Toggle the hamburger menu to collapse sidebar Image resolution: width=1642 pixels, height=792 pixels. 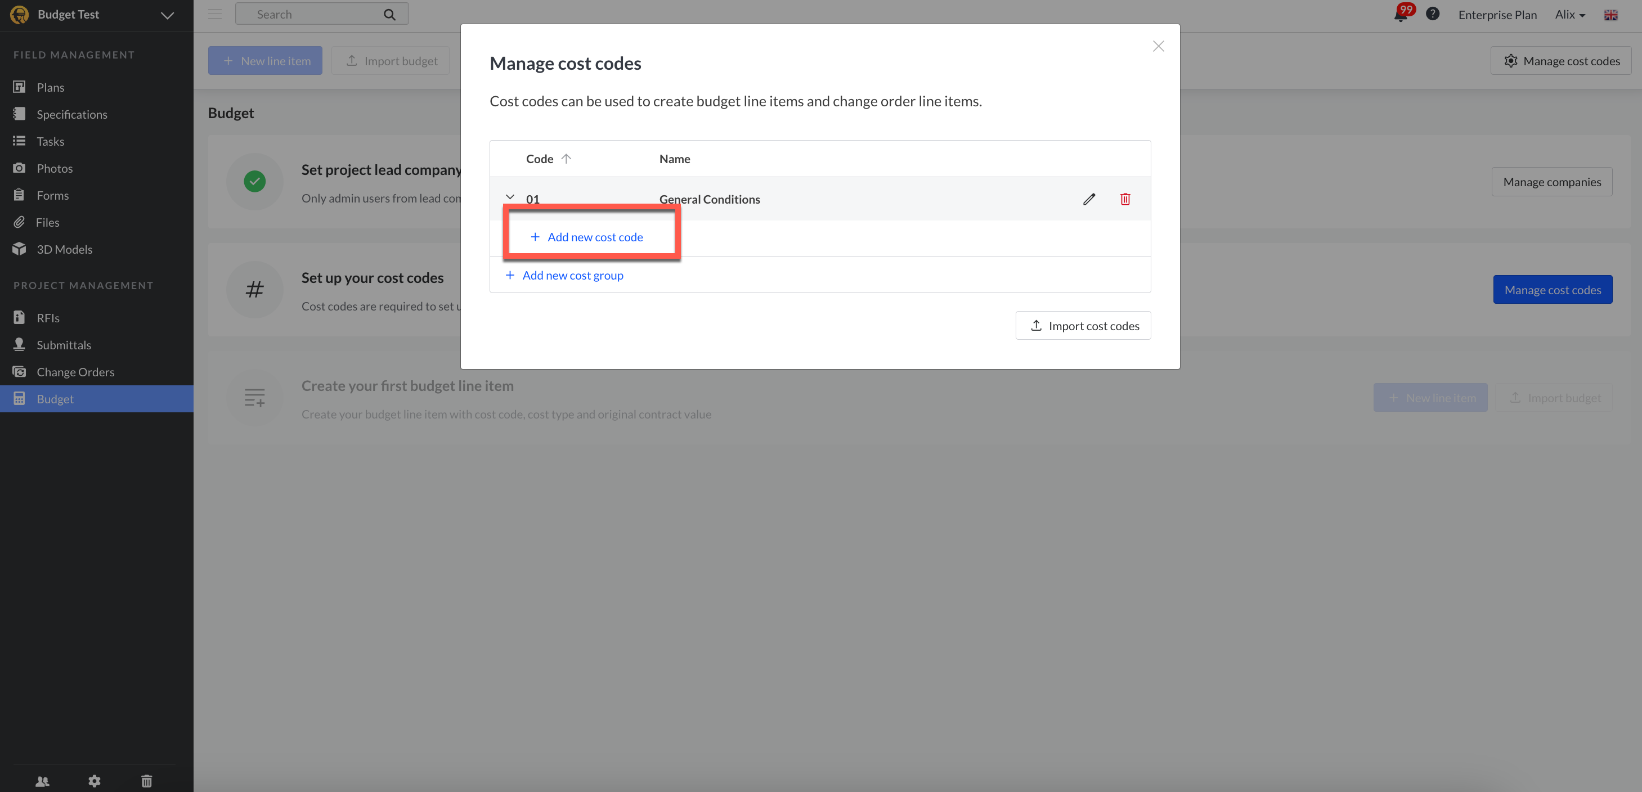coord(215,14)
